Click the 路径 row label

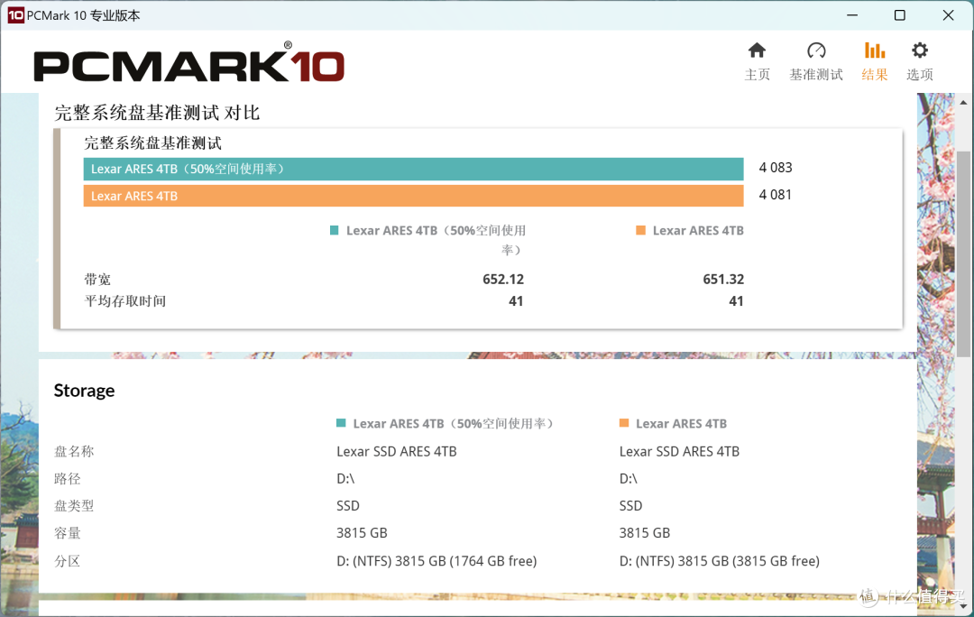67,478
